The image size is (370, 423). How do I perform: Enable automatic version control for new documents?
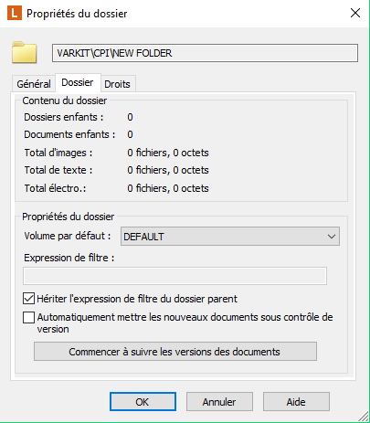pyautogui.click(x=28, y=317)
